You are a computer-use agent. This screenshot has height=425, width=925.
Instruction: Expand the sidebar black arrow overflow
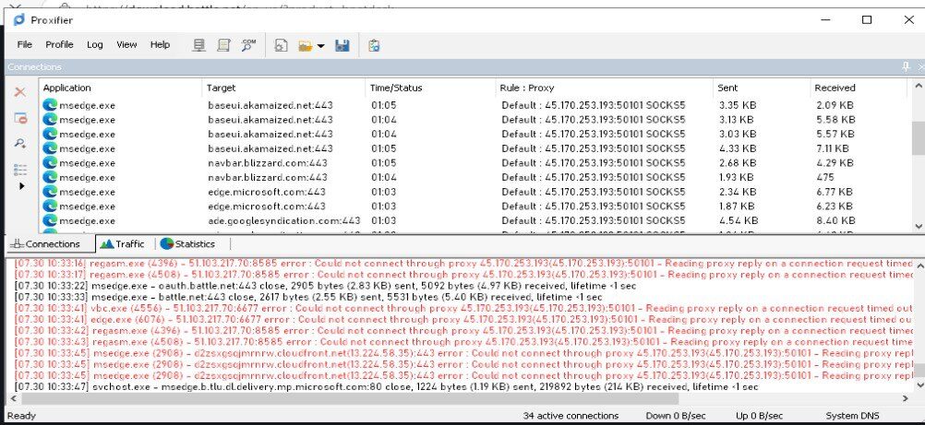(22, 186)
